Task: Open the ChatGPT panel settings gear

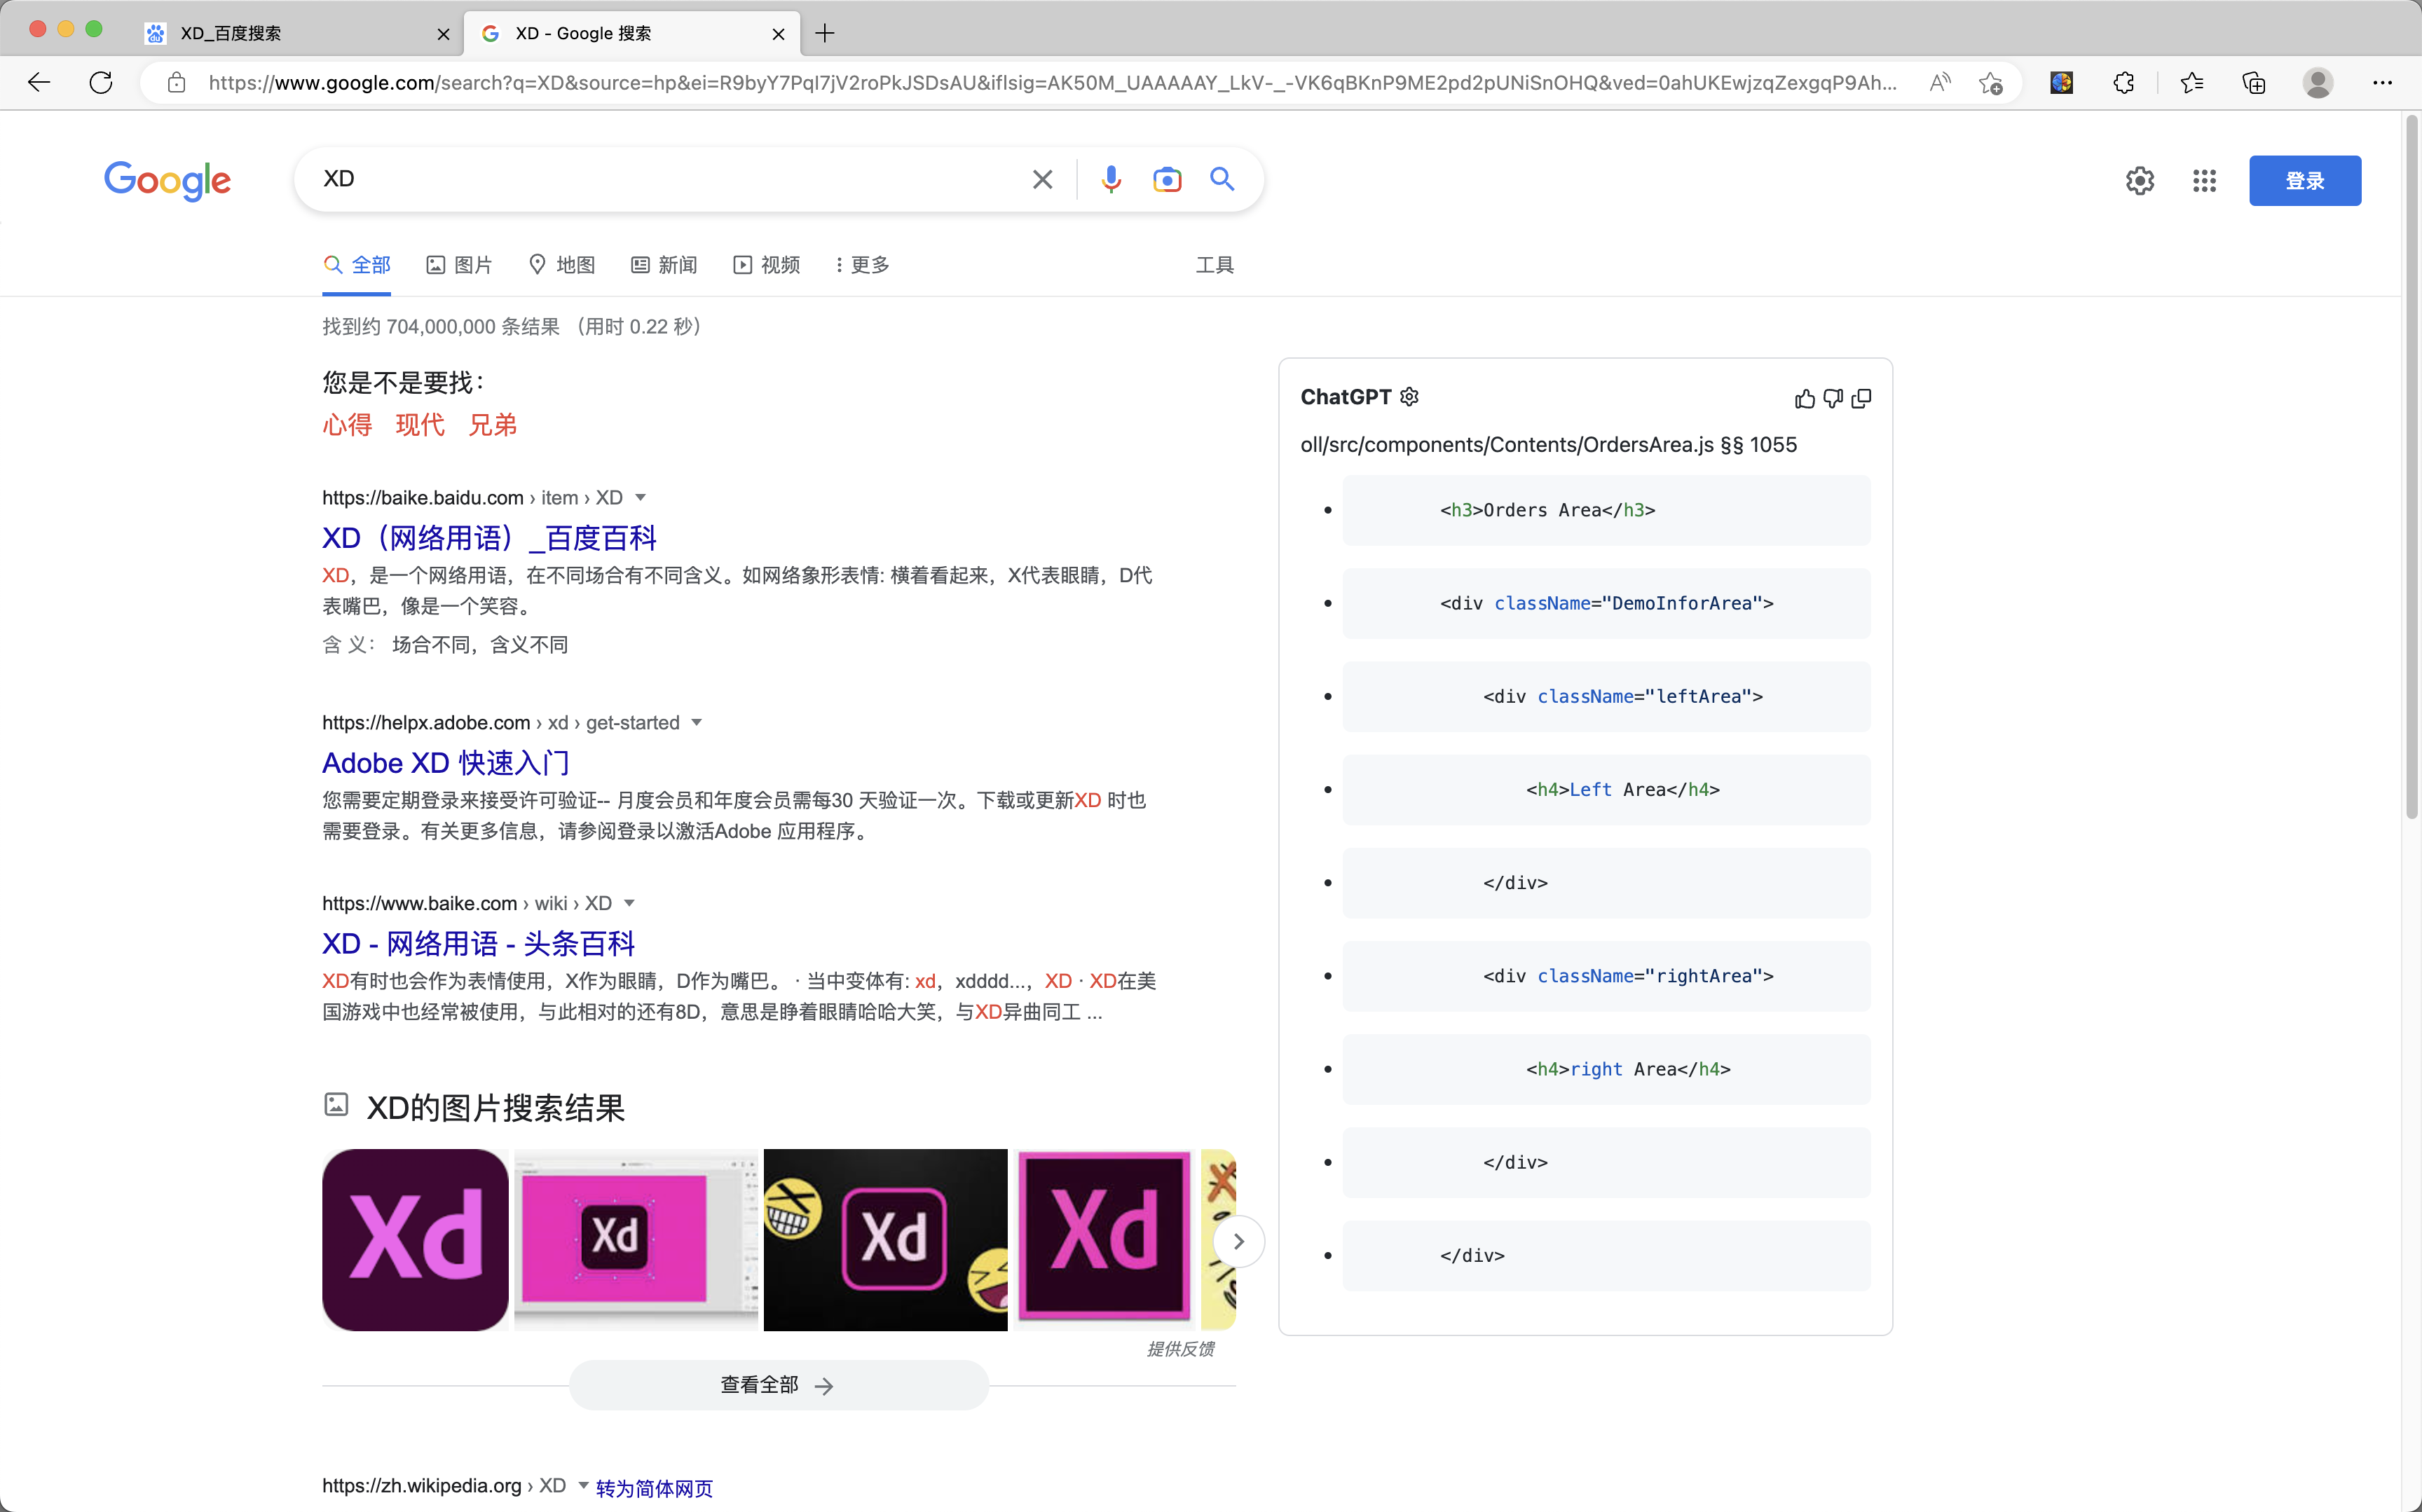Action: (x=1408, y=396)
